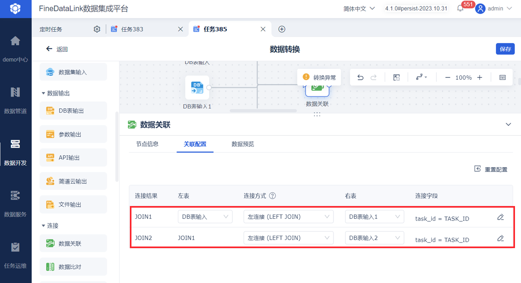The width and height of the screenshot is (521, 283).
Task: Select the DB表输出 component
Action: (73, 111)
